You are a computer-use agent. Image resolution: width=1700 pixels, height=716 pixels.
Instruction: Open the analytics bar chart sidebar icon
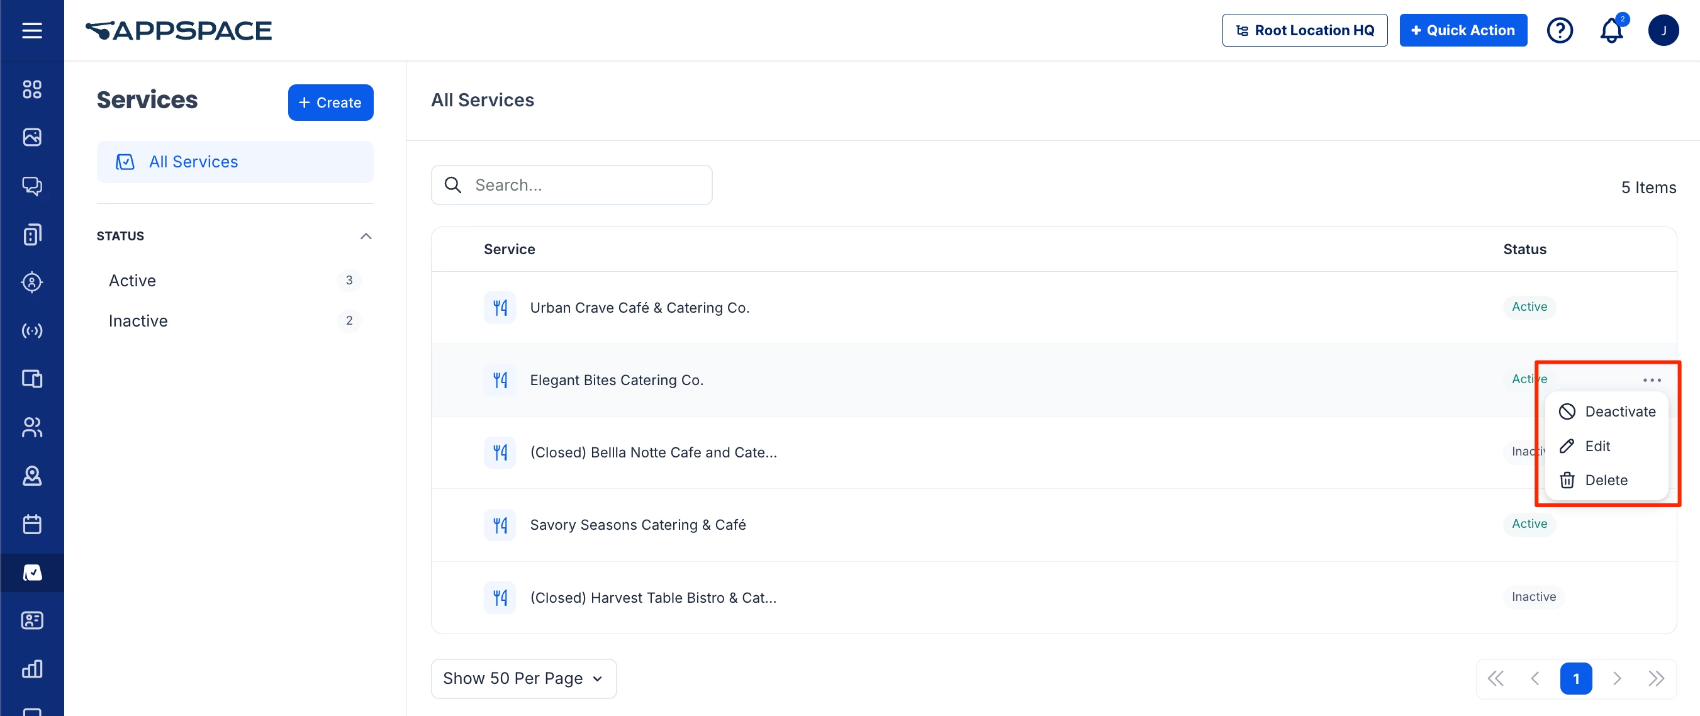31,668
